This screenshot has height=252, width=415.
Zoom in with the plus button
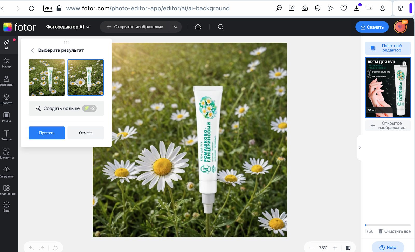click(x=335, y=248)
